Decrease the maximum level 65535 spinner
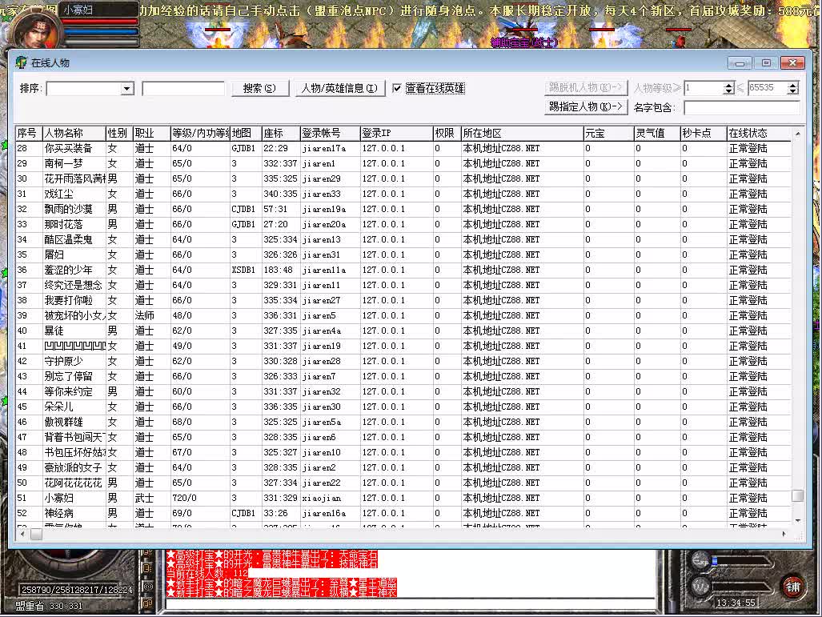 coord(792,91)
